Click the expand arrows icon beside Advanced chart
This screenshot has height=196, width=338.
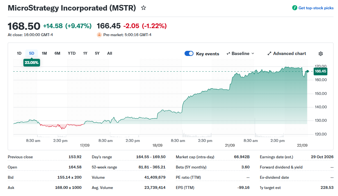(269, 53)
